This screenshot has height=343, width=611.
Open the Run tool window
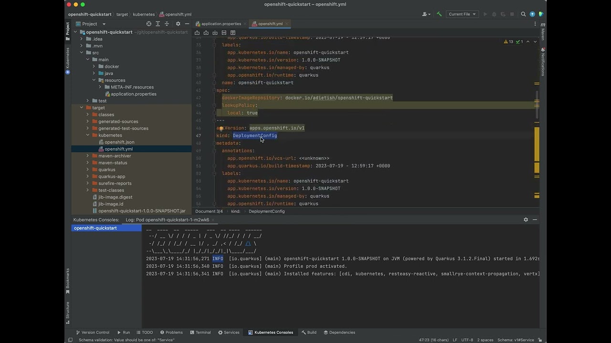(123, 333)
